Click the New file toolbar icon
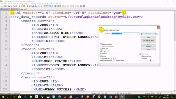Image resolution: width=176 pixels, height=99 pixels. 2,6
